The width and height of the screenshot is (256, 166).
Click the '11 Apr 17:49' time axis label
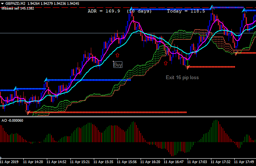tap(244, 162)
